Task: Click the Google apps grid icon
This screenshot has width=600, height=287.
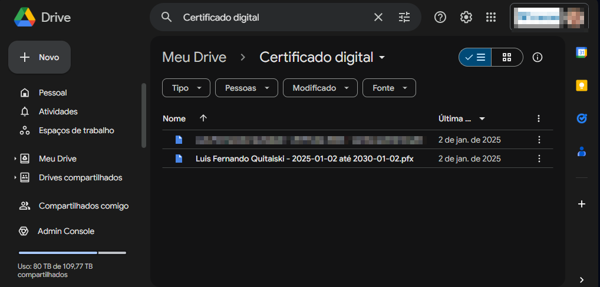Action: pos(491,17)
